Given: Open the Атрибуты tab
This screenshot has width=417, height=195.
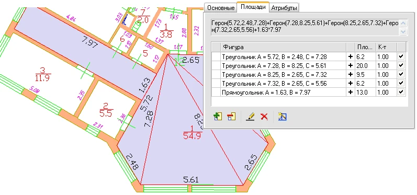Looking at the screenshot, I should [x=284, y=8].
